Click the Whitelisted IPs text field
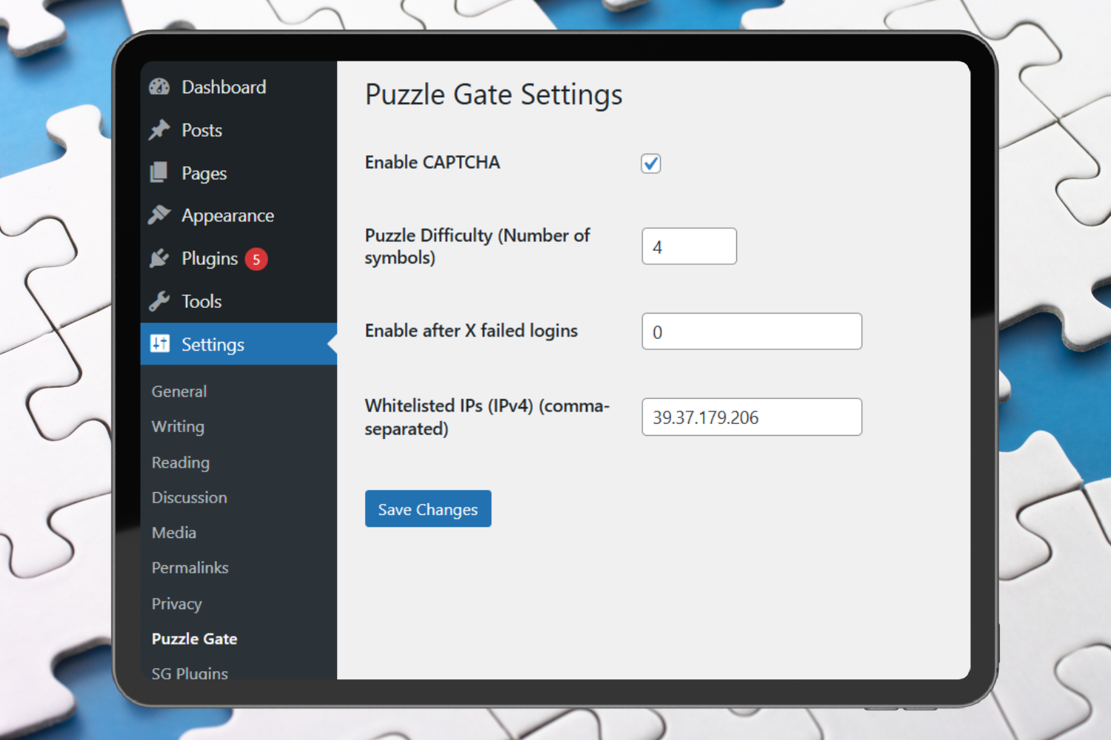The height and width of the screenshot is (740, 1111). pos(752,417)
